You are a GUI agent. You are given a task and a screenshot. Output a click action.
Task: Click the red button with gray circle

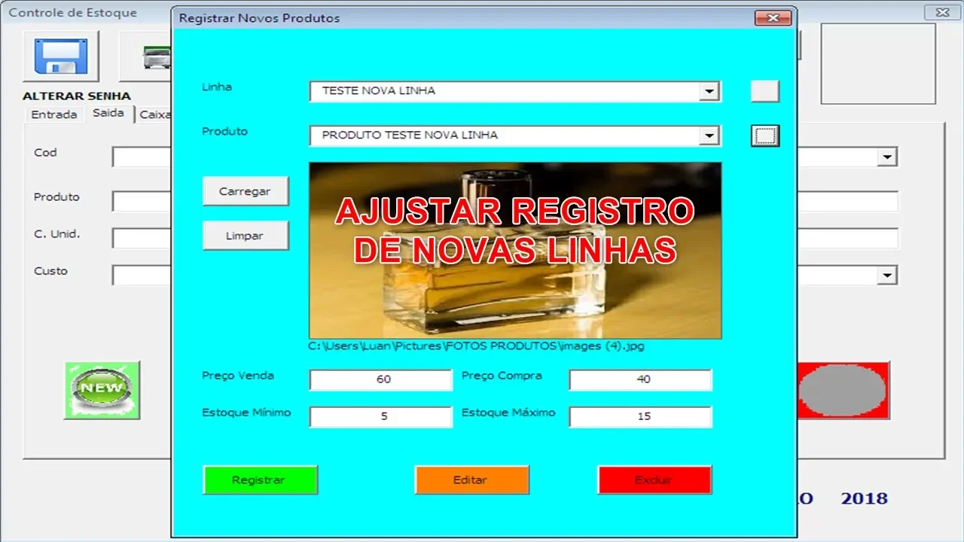842,390
